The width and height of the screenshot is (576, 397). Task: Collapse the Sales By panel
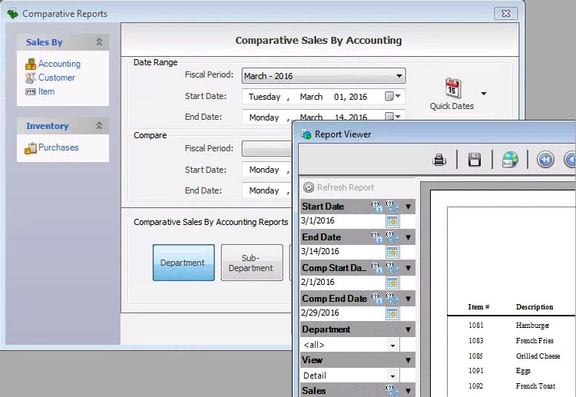99,42
